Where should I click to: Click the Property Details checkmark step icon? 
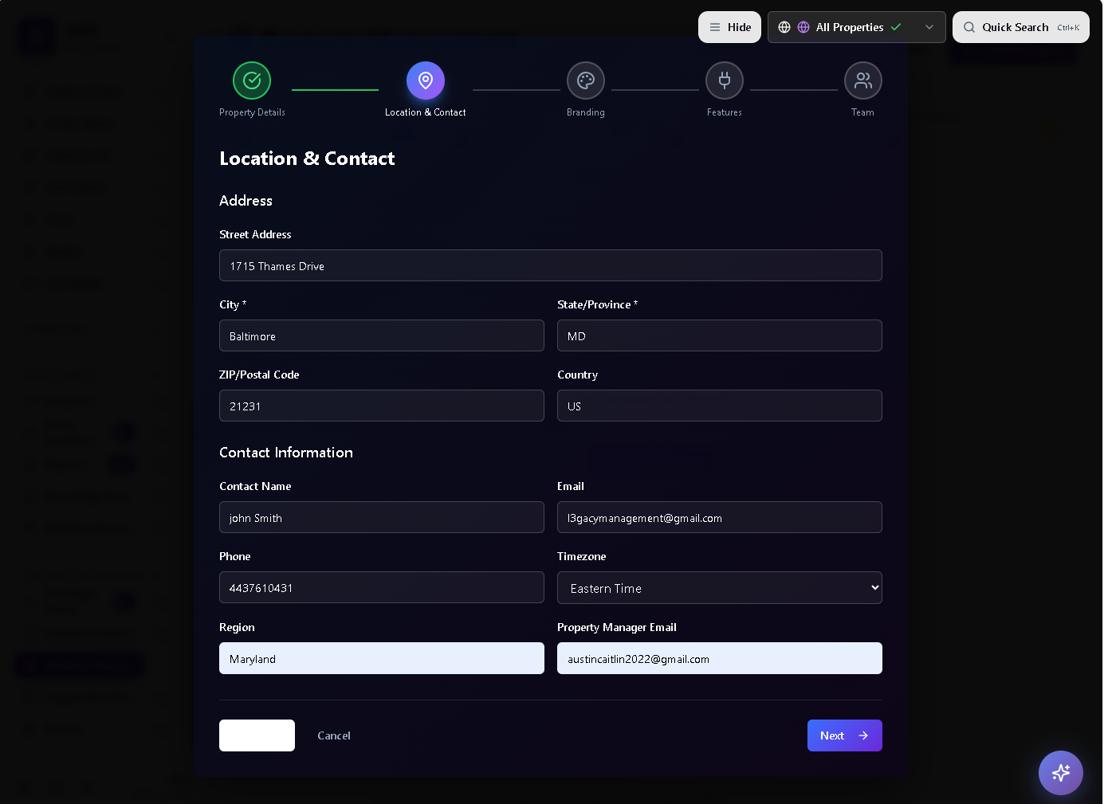point(252,80)
